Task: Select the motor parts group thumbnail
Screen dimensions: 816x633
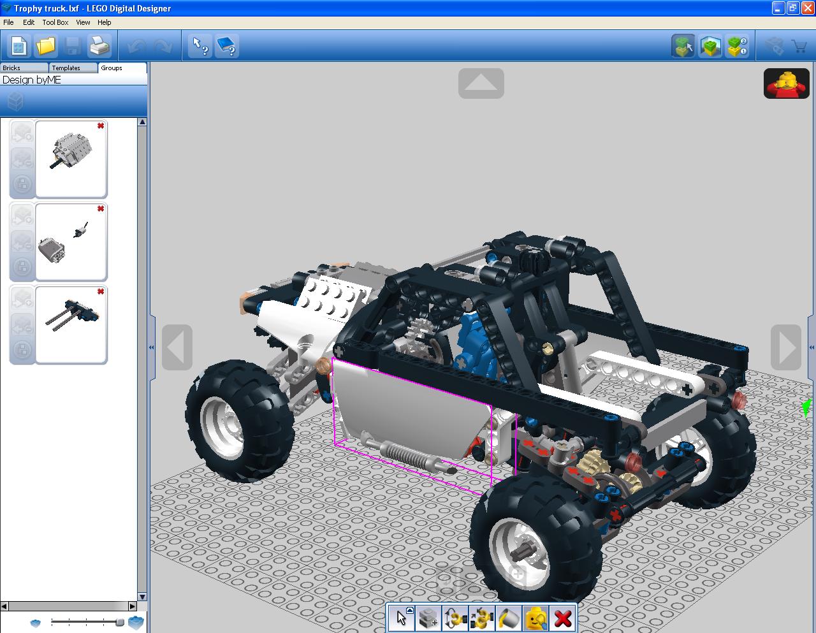Action: (x=71, y=242)
